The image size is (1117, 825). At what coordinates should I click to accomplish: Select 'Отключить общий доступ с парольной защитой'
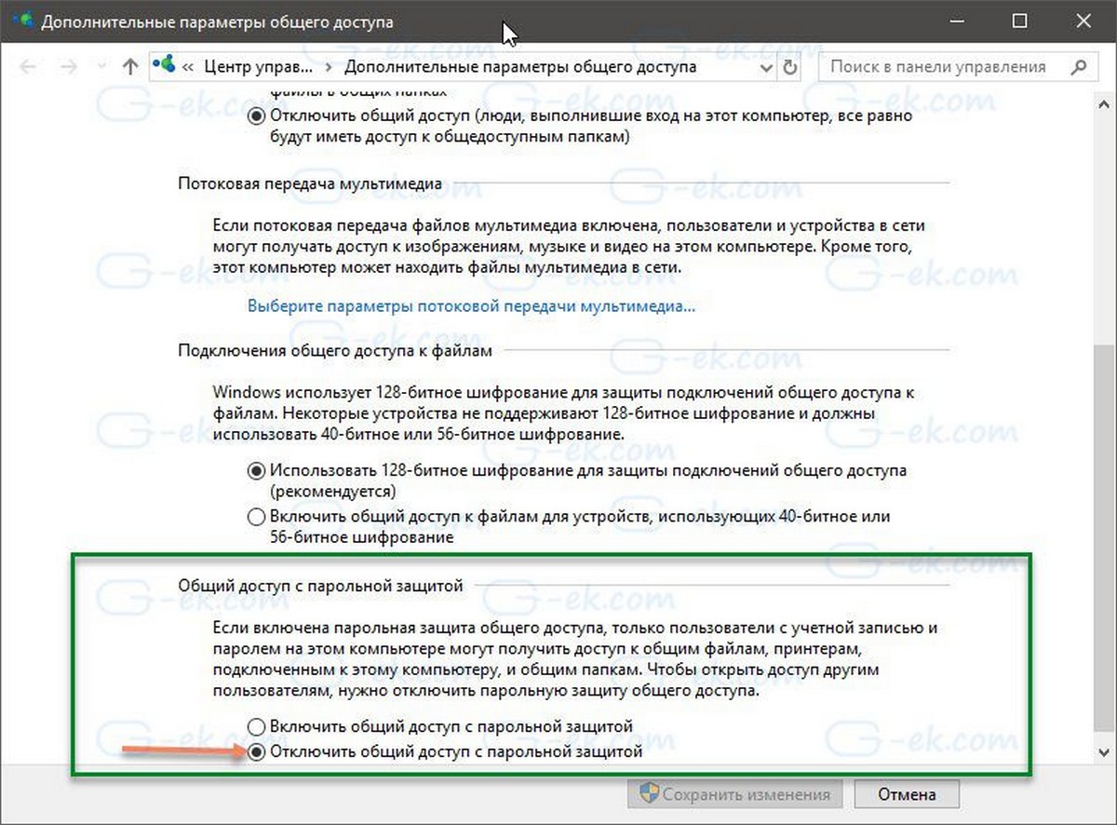point(255,751)
